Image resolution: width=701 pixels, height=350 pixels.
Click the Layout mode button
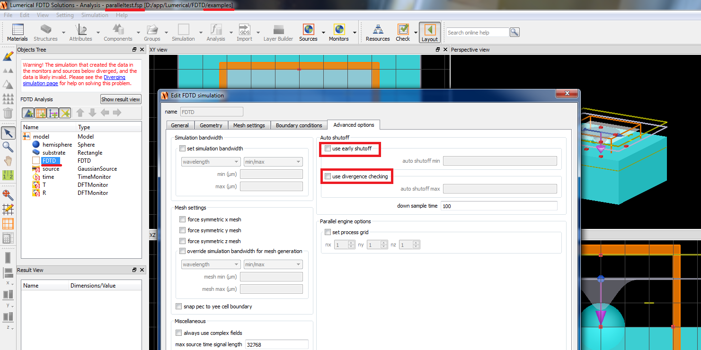[430, 32]
